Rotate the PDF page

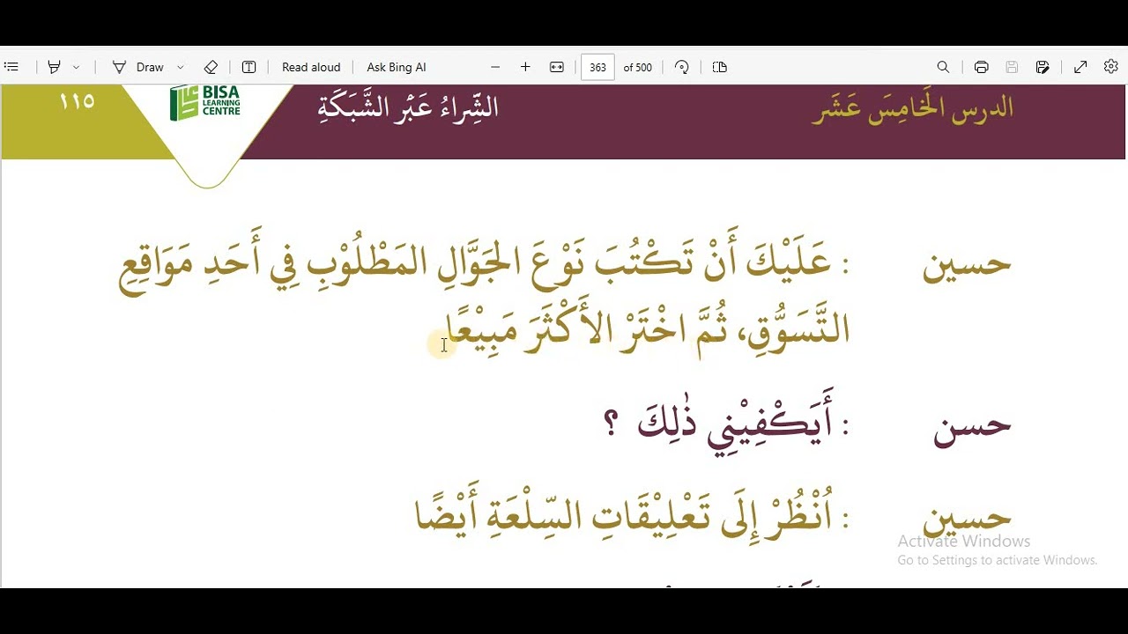click(x=681, y=67)
